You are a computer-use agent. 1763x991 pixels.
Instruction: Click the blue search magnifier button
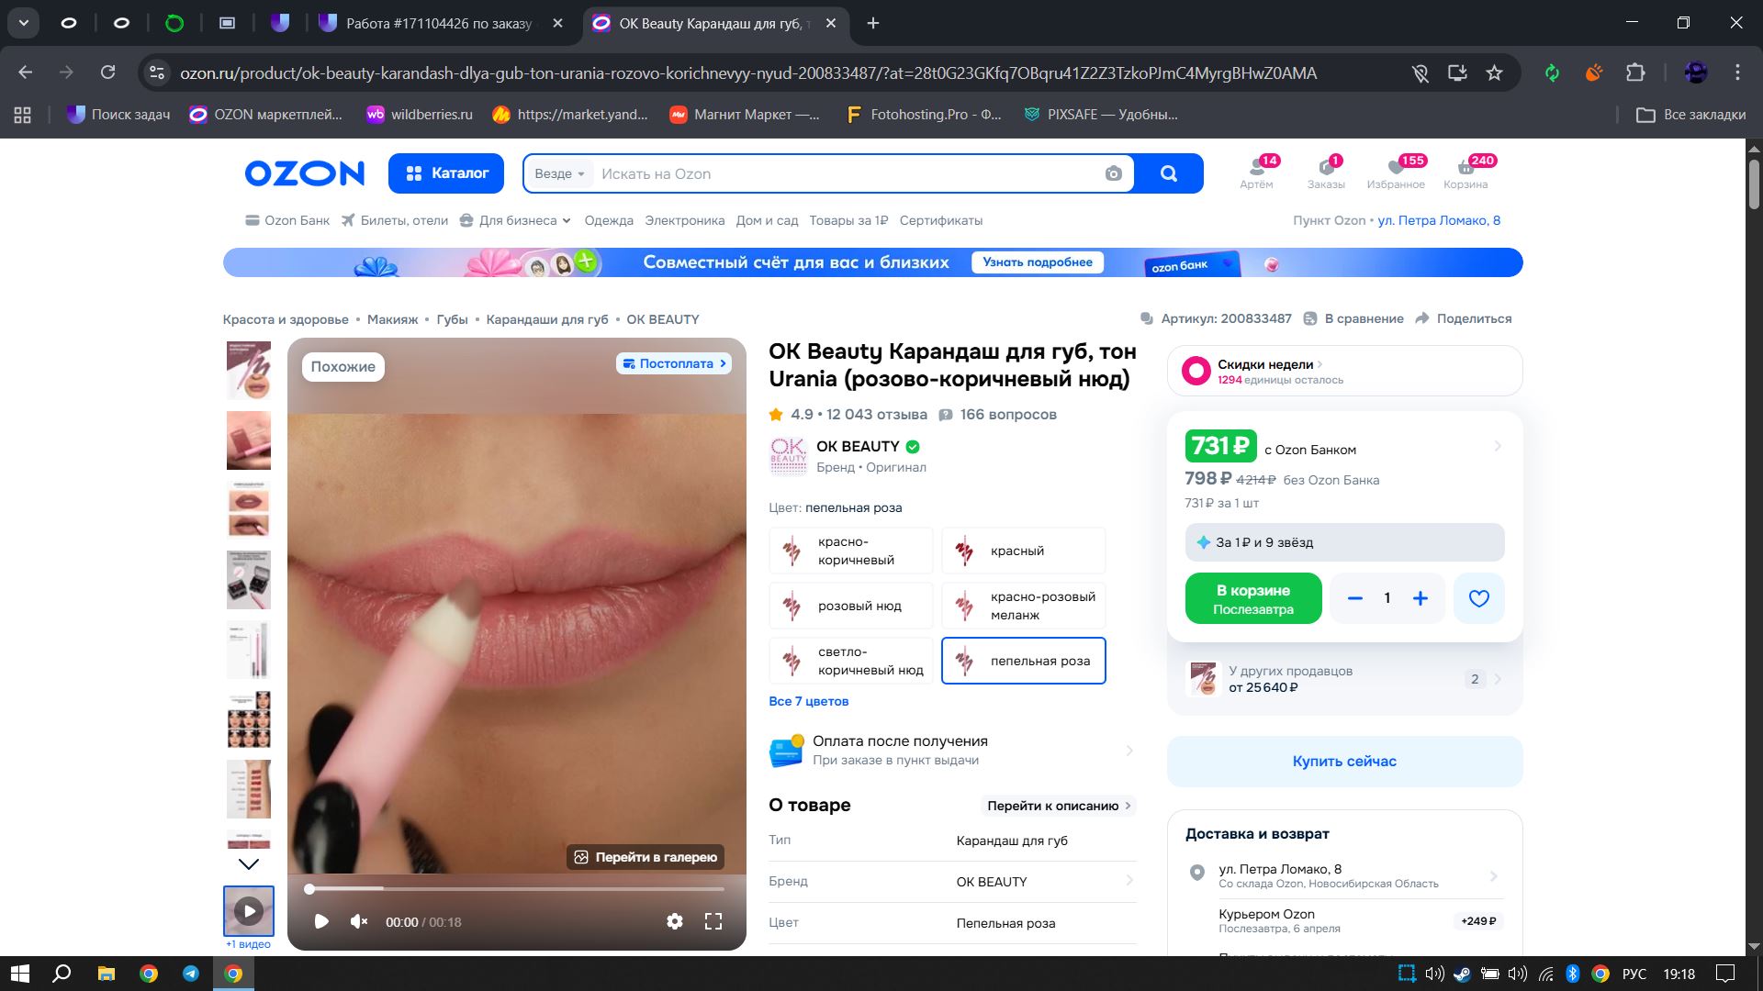click(x=1168, y=173)
